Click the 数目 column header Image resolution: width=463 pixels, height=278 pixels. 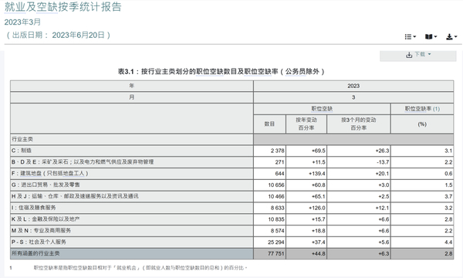pos(269,124)
